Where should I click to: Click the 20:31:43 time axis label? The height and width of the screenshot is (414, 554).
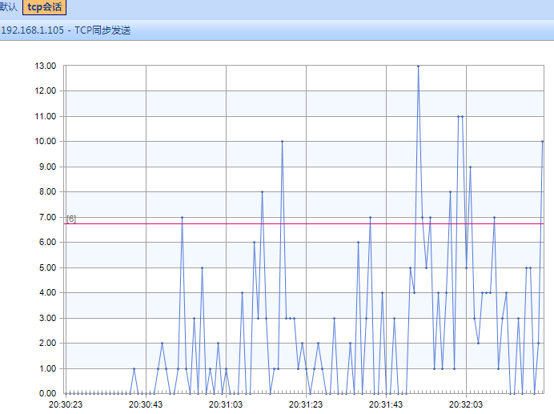pos(386,405)
